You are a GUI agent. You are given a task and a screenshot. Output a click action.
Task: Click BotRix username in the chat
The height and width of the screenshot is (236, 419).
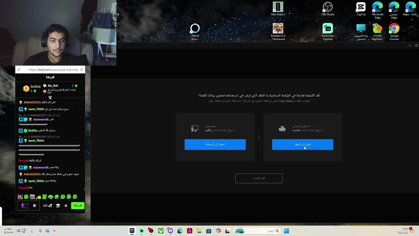[33, 130]
